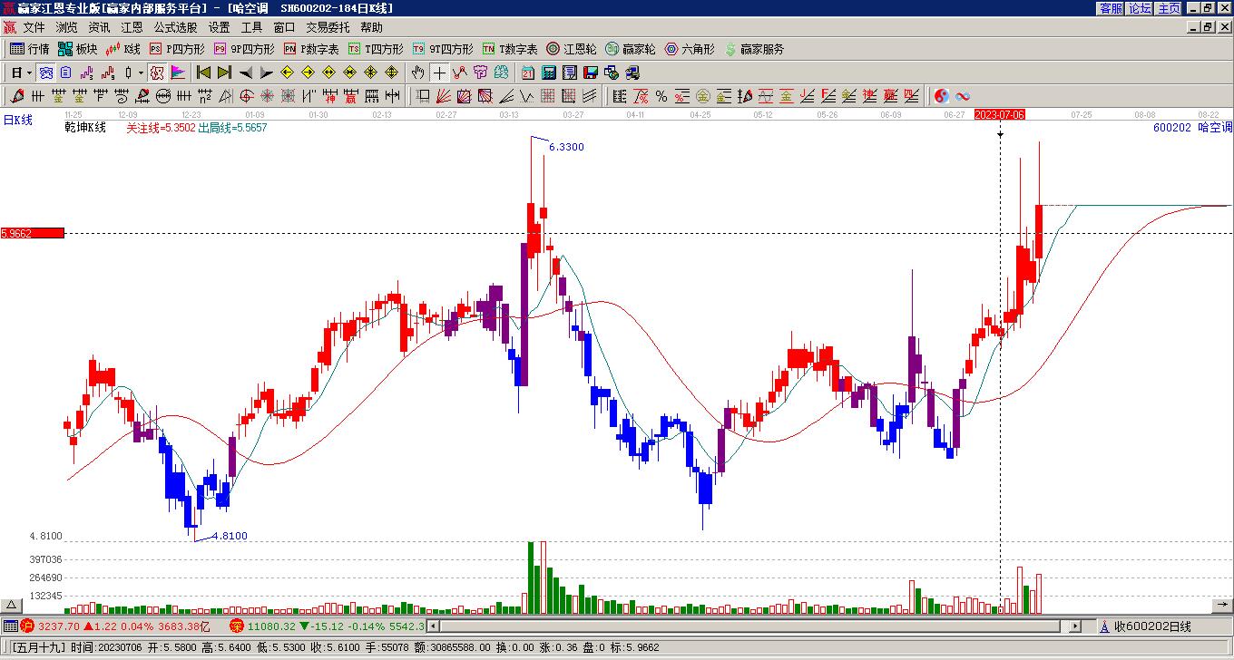Screen dimensions: 1234x660
Task: Expand the candlestick style dropdown arrow
Action: [x=141, y=73]
